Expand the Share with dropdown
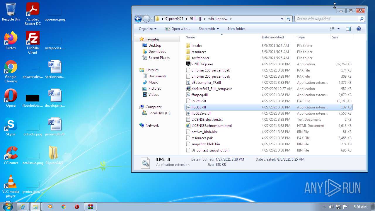The width and height of the screenshot is (375, 211). coord(209,29)
